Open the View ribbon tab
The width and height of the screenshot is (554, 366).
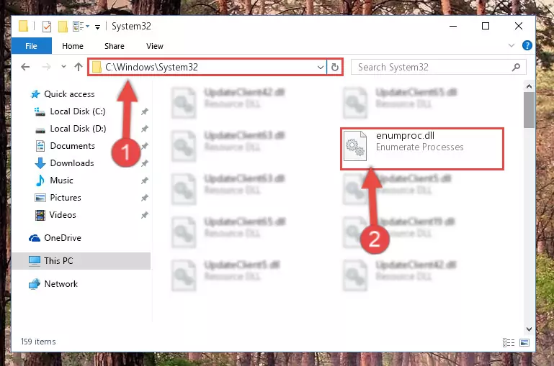(x=154, y=46)
